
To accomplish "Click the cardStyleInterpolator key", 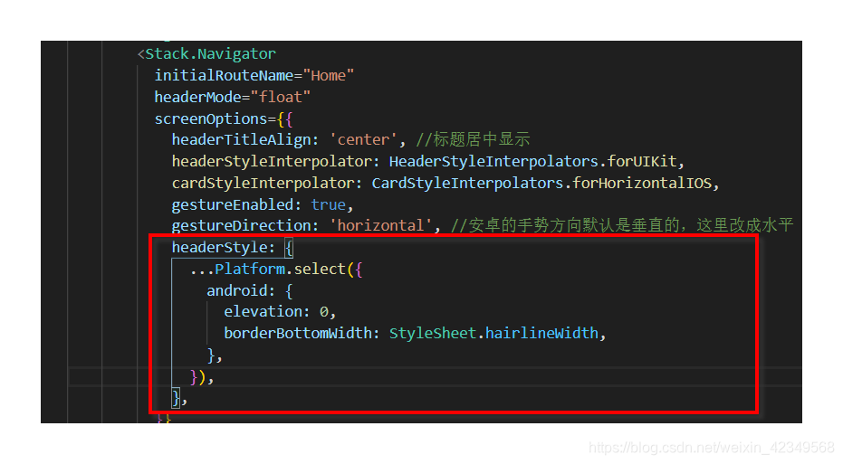I will coord(263,183).
